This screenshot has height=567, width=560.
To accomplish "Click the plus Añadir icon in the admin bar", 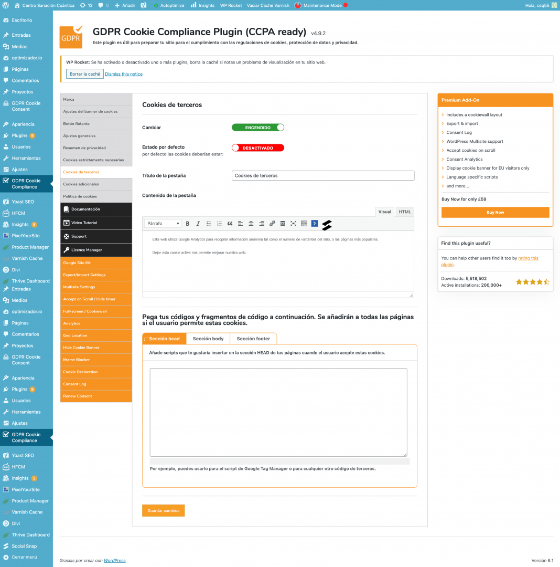I will coord(117,5).
